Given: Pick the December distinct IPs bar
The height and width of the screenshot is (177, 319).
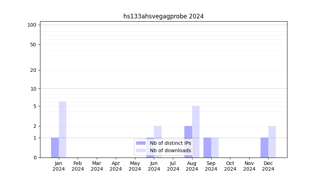Looking at the screenshot, I should (264, 148).
